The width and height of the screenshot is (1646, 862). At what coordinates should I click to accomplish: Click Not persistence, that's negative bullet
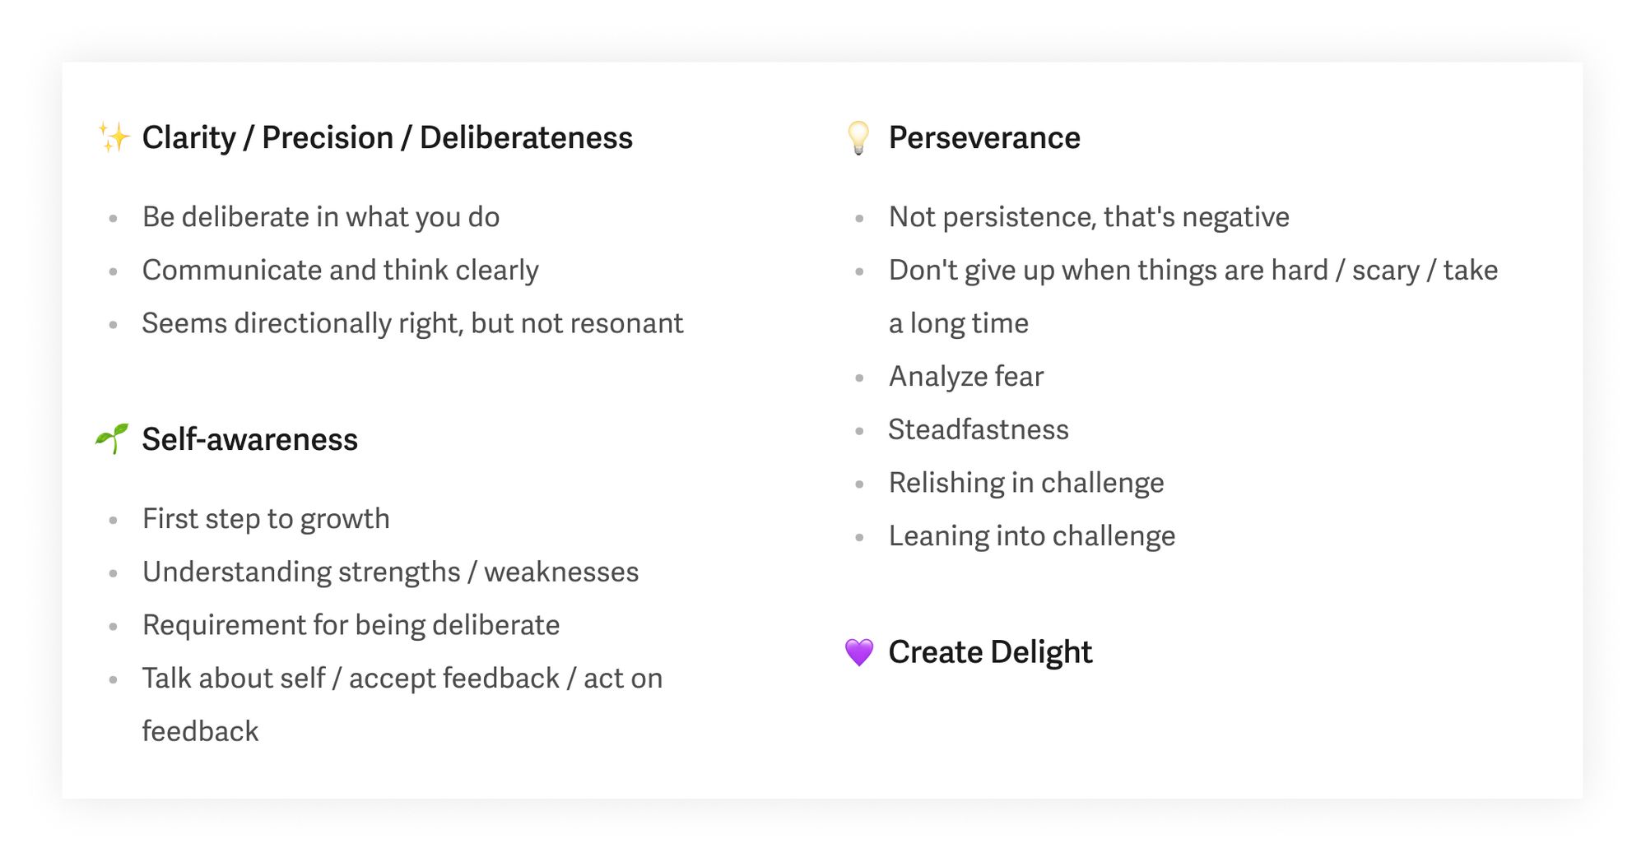1089,217
